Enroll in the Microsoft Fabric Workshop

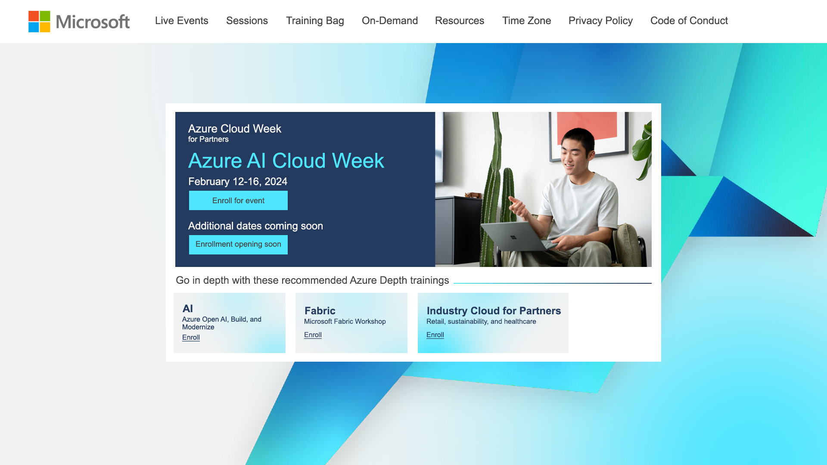click(313, 335)
